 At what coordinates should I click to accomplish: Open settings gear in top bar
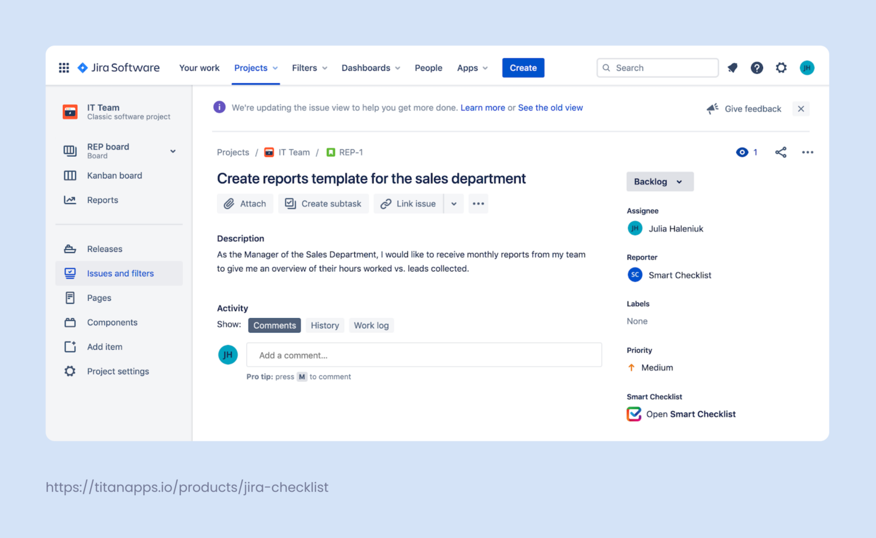[x=781, y=68]
